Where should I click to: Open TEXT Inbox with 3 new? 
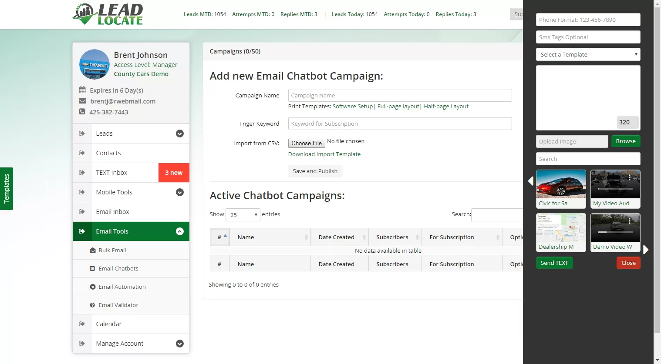point(131,173)
